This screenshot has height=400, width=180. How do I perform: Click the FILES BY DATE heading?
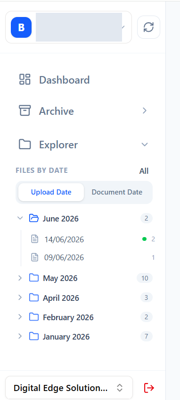[42, 170]
